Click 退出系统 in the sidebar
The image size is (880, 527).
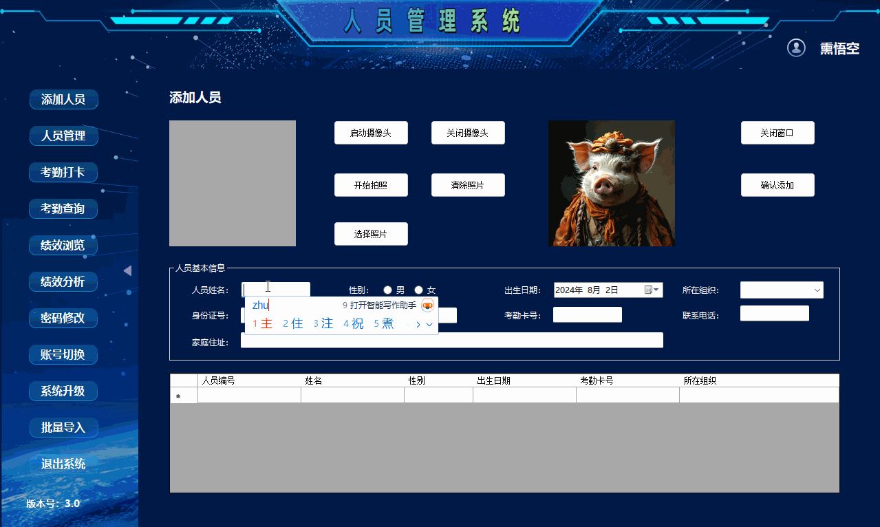(x=63, y=464)
